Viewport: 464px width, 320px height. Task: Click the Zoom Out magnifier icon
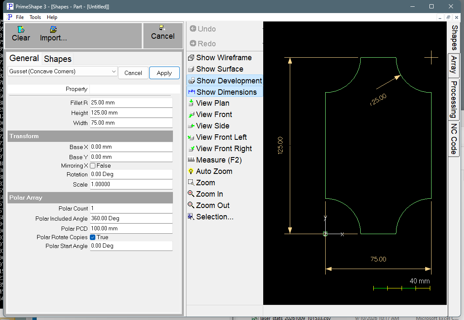191,205
